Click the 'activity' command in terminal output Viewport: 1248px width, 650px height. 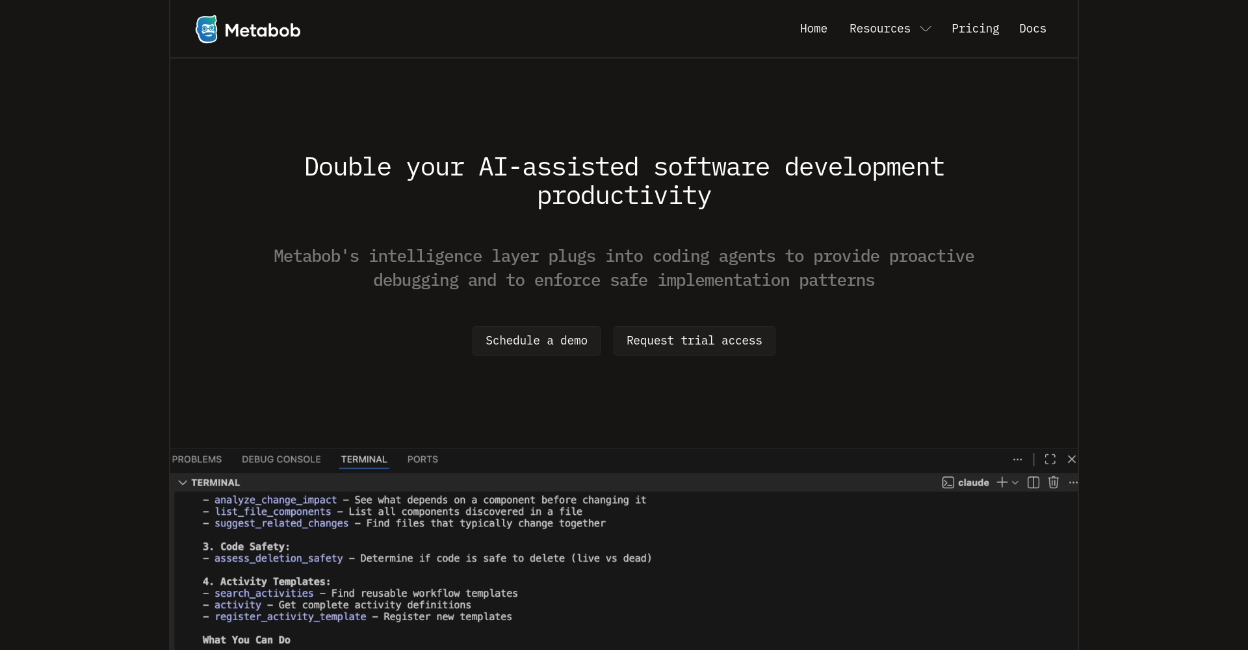[x=238, y=605]
